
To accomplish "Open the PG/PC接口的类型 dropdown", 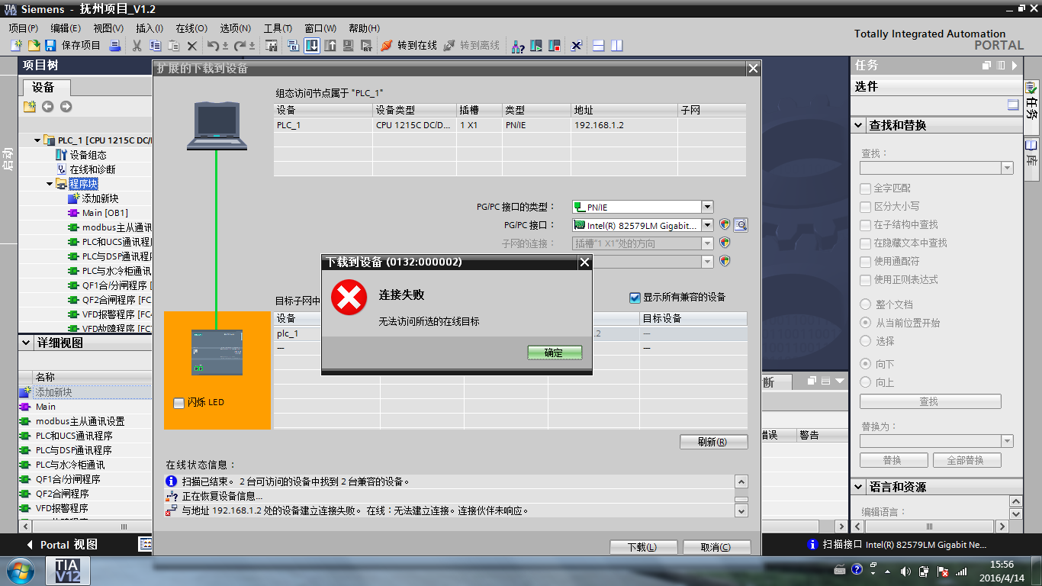I will pos(707,207).
